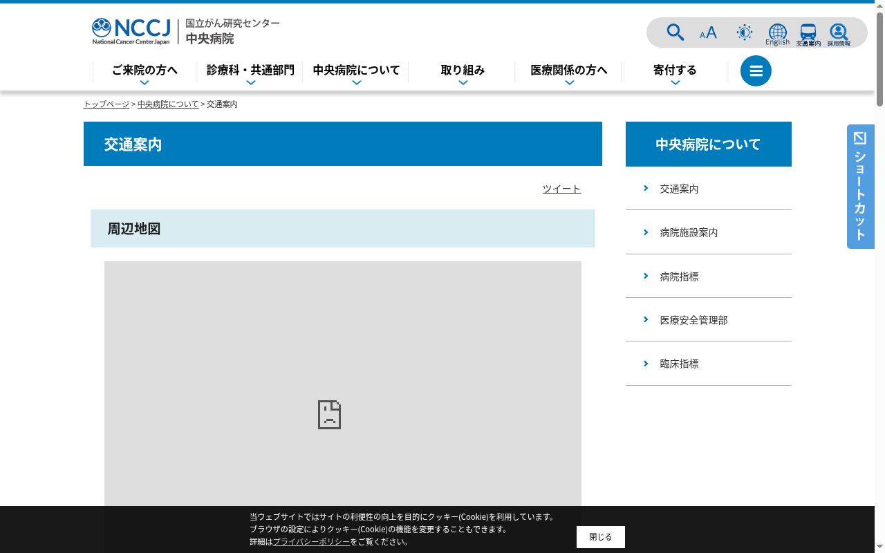Image resolution: width=885 pixels, height=553 pixels.
Task: Expand the ご来院の方へ menu
Action: [145, 72]
